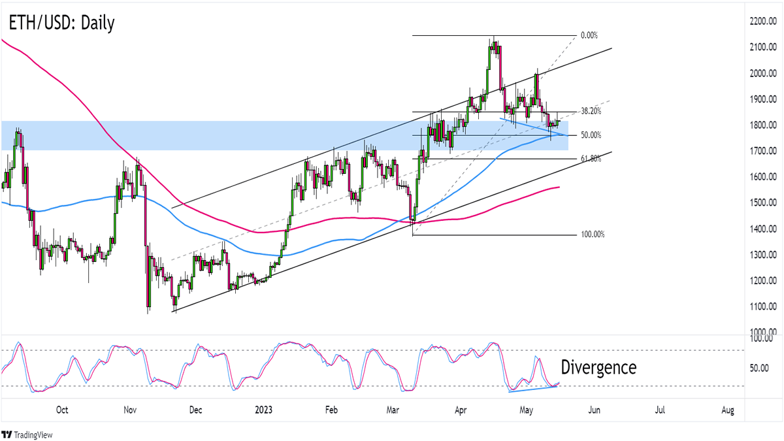Select the 2023 year marker on time axis
Image resolution: width=784 pixels, height=441 pixels.
tap(264, 410)
